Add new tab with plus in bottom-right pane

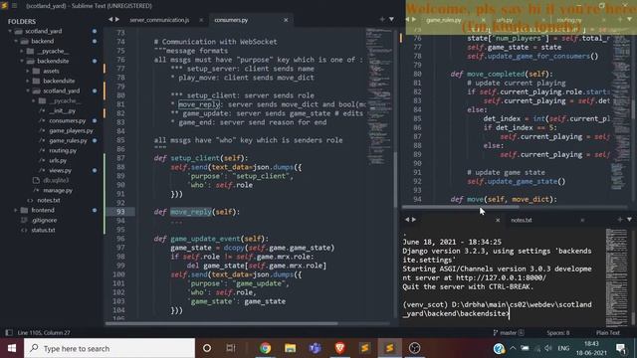click(x=620, y=220)
